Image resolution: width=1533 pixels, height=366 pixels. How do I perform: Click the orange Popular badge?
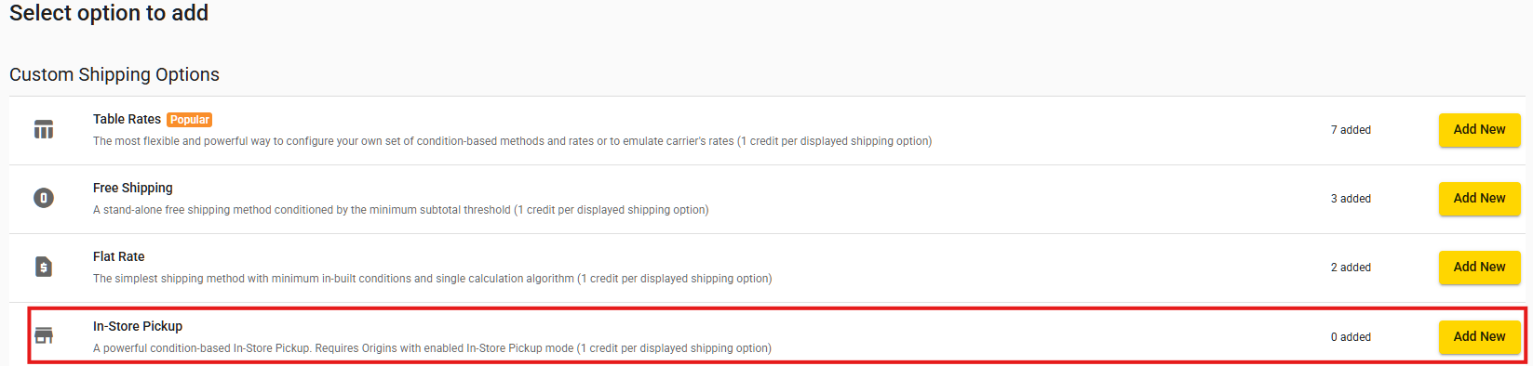[190, 120]
